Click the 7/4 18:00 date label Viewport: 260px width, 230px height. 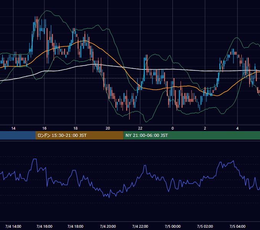click(75, 227)
